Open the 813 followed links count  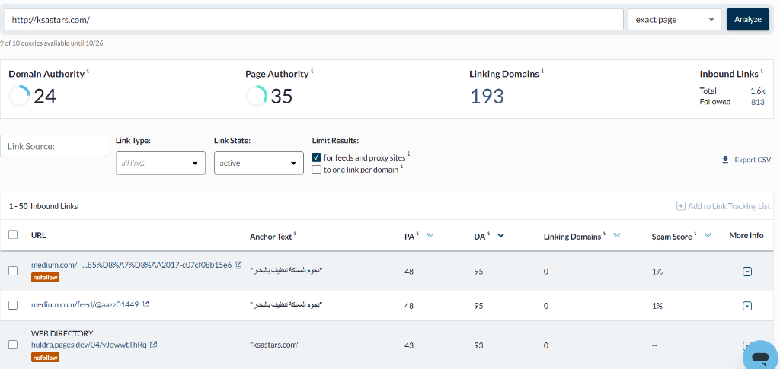pyautogui.click(x=758, y=102)
